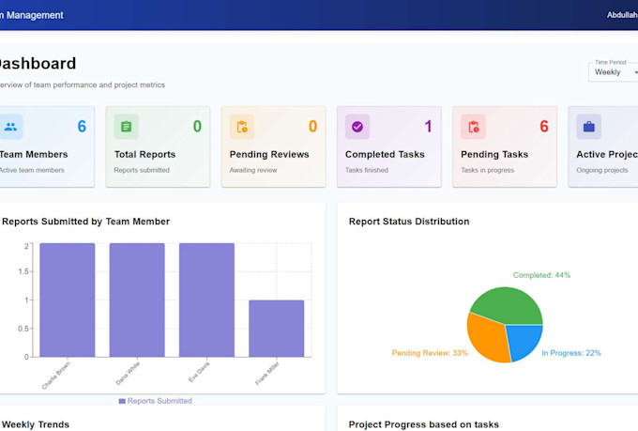Click the Dashboard page heading
The height and width of the screenshot is (431, 638).
[38, 64]
